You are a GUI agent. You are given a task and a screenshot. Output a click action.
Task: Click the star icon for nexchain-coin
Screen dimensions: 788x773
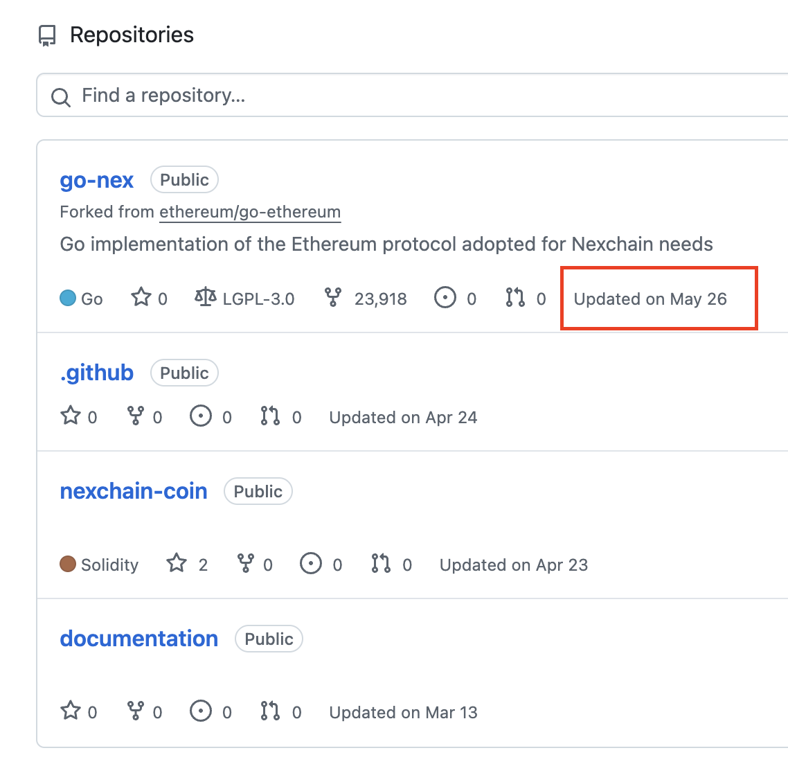click(x=177, y=563)
